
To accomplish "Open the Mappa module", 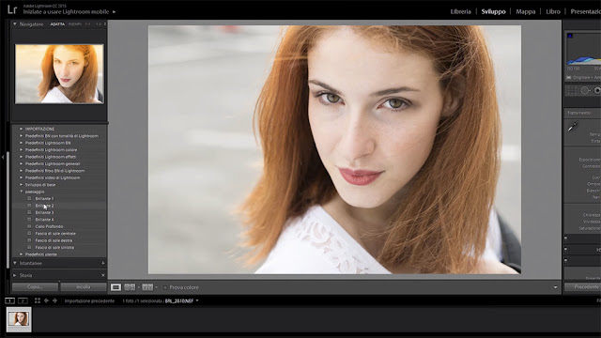I will tap(526, 11).
